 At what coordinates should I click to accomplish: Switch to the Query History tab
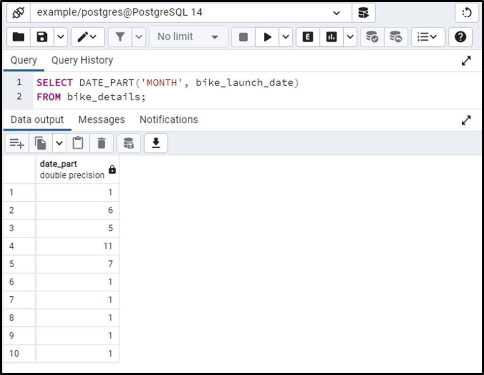pyautogui.click(x=82, y=60)
